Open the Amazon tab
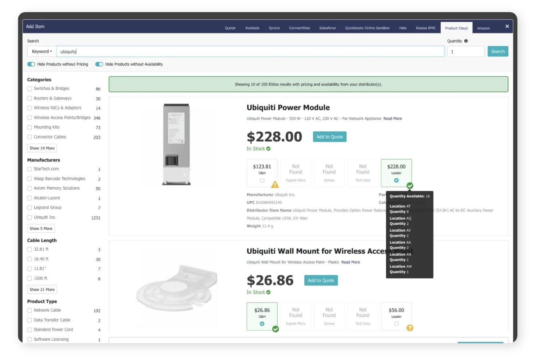Image resolution: width=540 pixels, height=360 pixels. (483, 28)
